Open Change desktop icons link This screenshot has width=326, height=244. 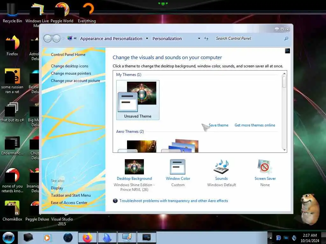[x=69, y=66]
